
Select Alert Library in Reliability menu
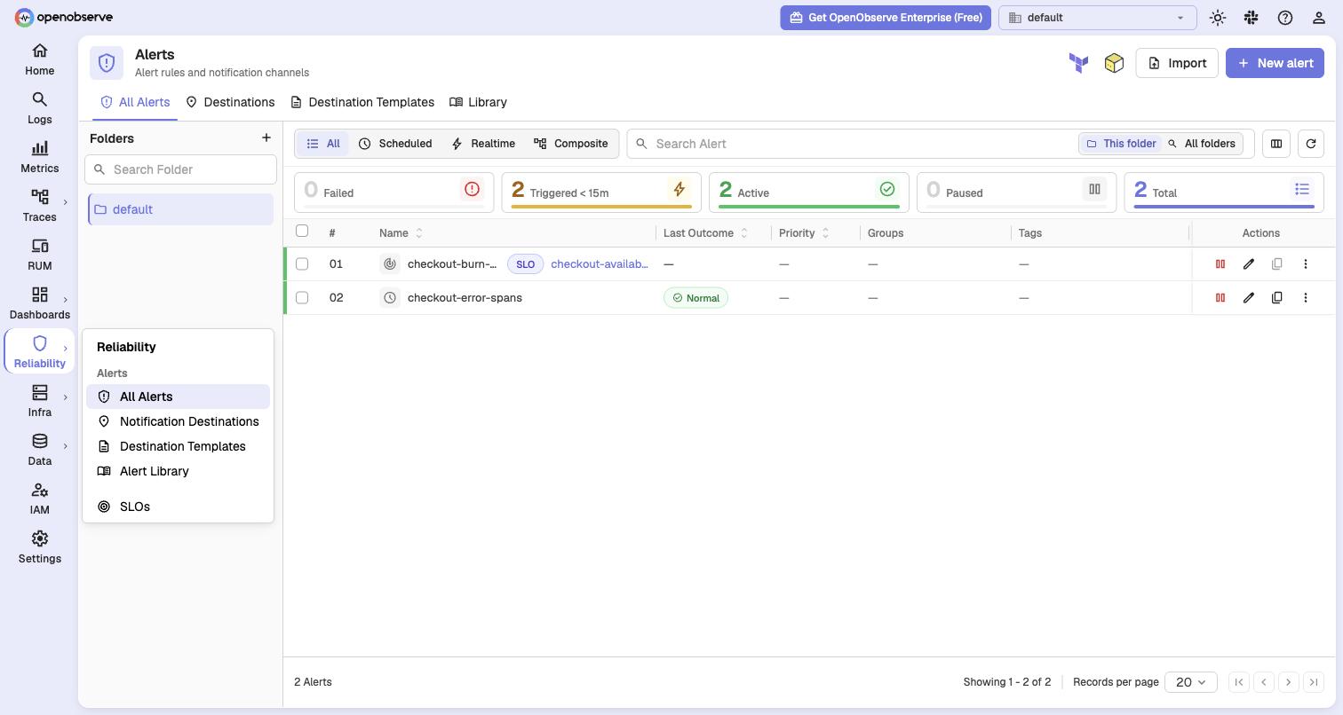178,471
